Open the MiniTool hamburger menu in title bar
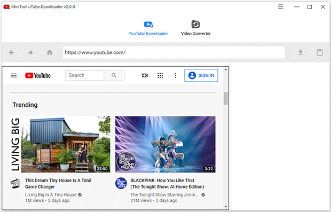The height and width of the screenshot is (212, 331). pyautogui.click(x=280, y=7)
